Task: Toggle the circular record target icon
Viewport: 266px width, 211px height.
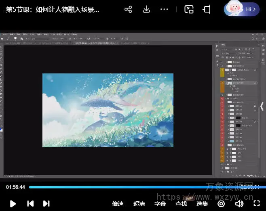Action: [221, 204]
